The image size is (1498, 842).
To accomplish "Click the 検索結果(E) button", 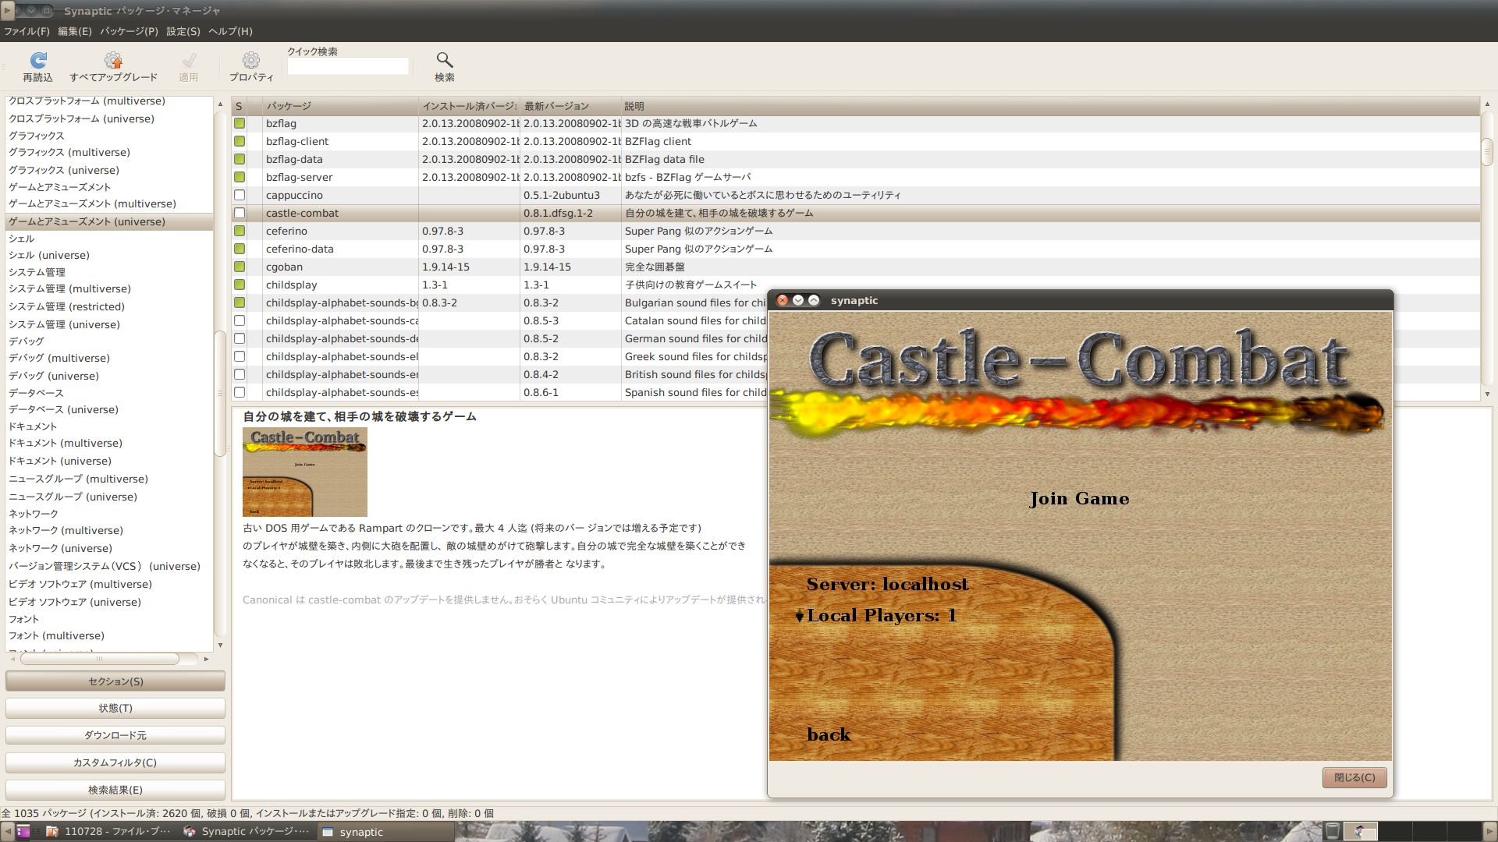I will click(x=115, y=790).
